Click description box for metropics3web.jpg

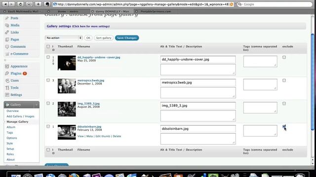pyautogui.click(x=198, y=93)
